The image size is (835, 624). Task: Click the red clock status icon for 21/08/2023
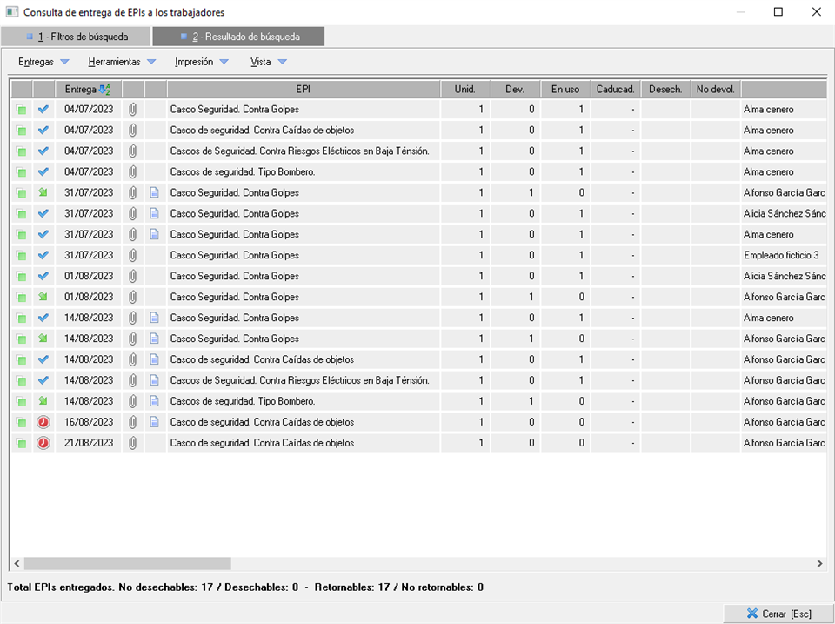(x=43, y=443)
